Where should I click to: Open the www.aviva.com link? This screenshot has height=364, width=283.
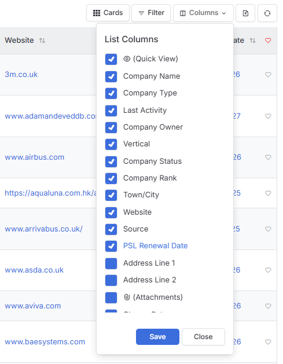point(33,306)
